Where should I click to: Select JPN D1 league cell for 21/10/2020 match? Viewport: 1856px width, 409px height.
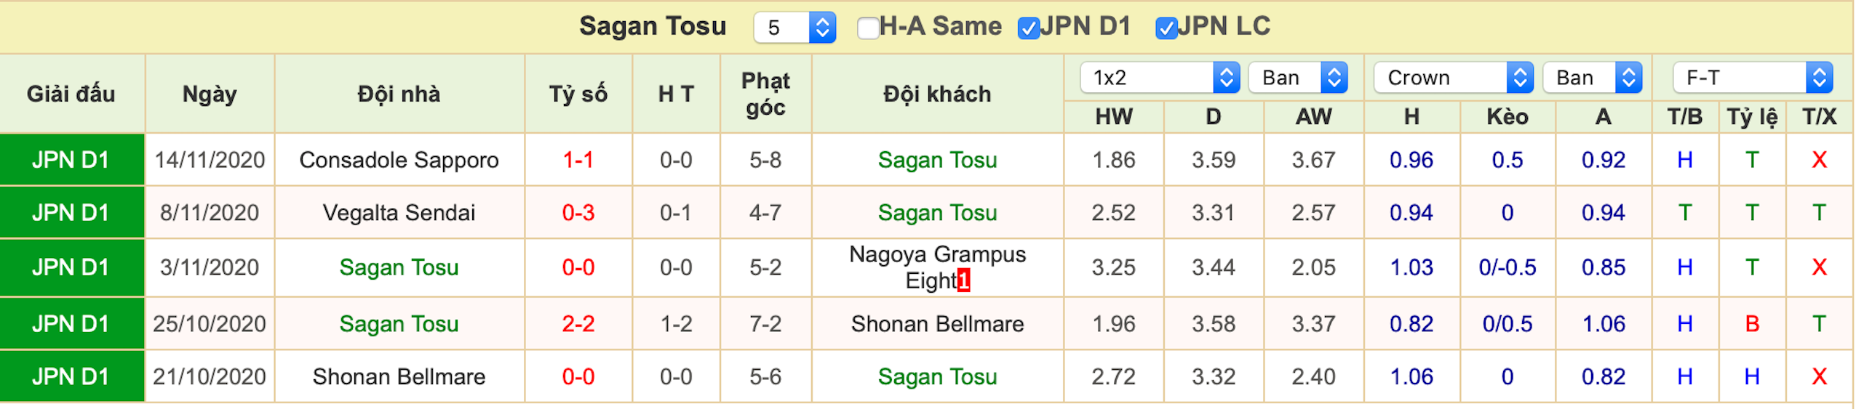pyautogui.click(x=71, y=376)
